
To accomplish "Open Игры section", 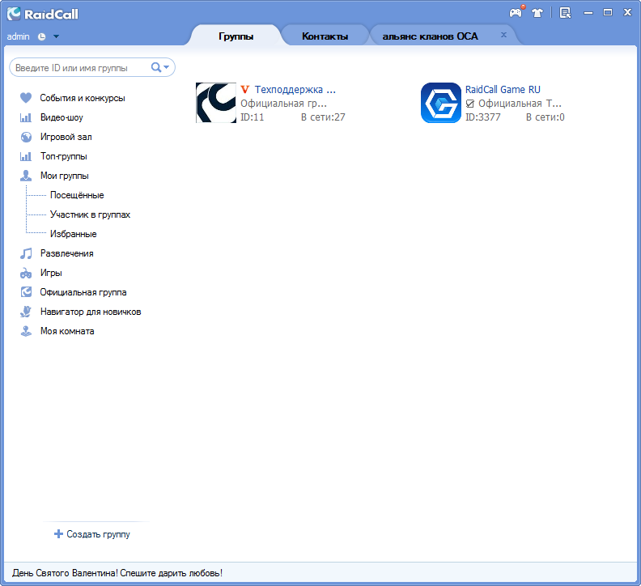I will click(51, 273).
